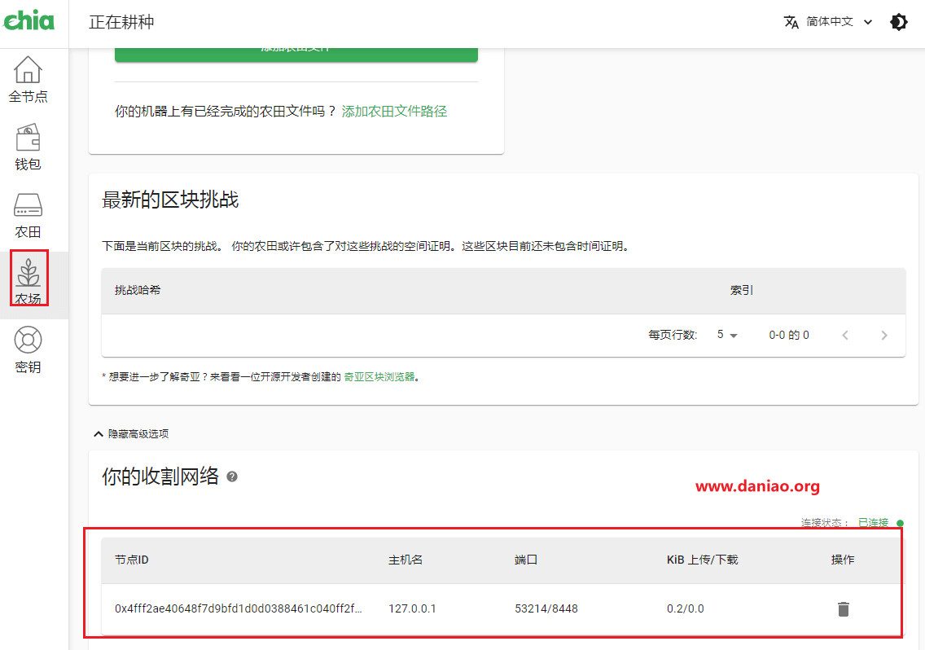Click the translate language icon
The width and height of the screenshot is (925, 650).
click(x=791, y=22)
